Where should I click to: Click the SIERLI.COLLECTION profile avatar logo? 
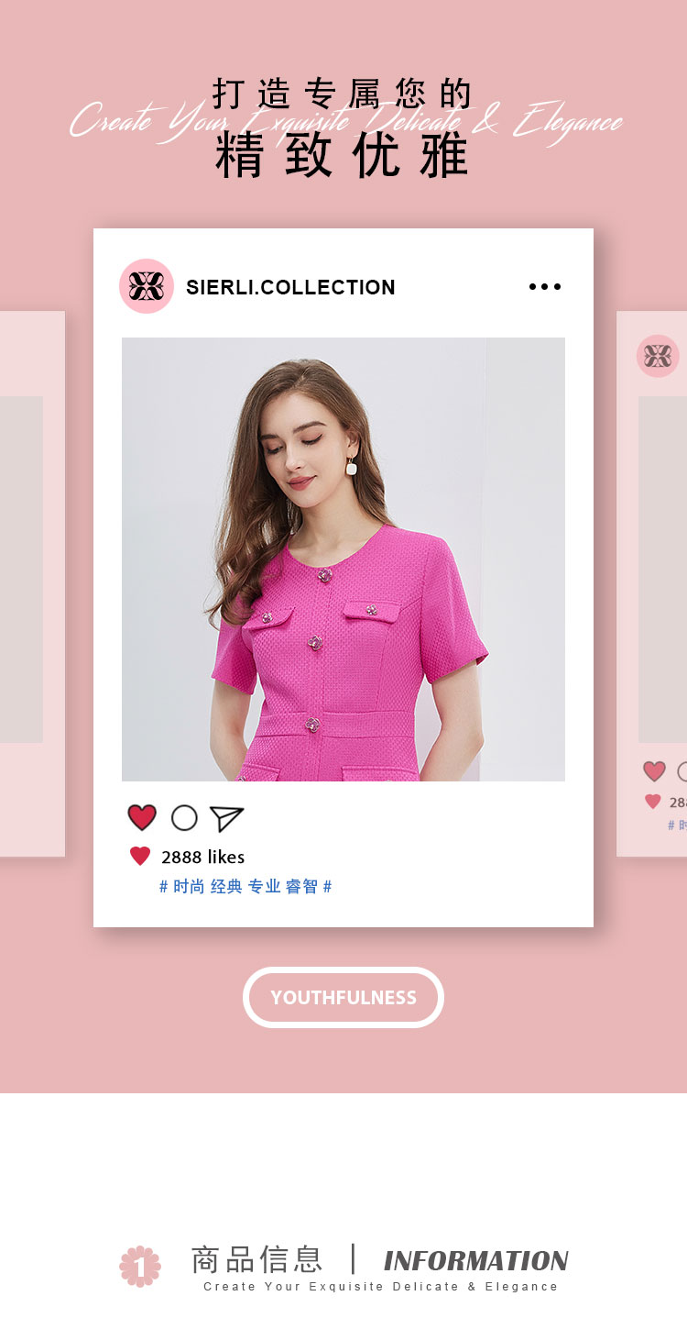tap(147, 286)
